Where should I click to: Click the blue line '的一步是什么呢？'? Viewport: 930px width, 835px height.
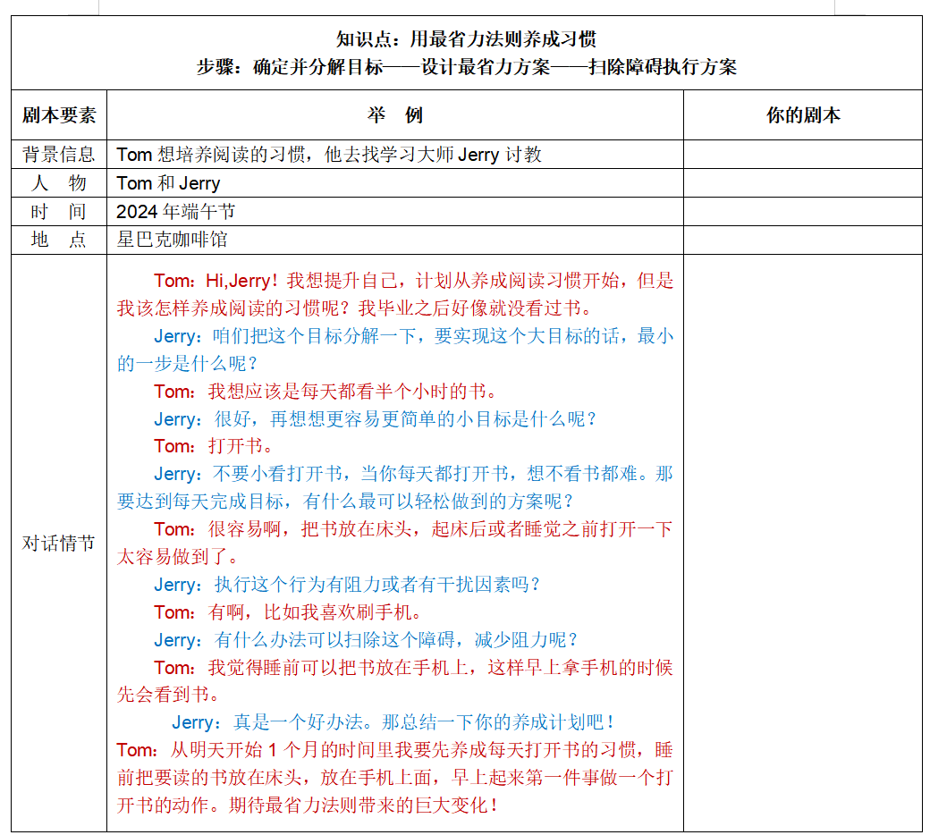coord(188,363)
